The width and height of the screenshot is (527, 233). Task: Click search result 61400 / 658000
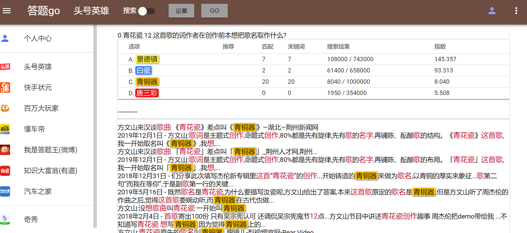coord(349,70)
